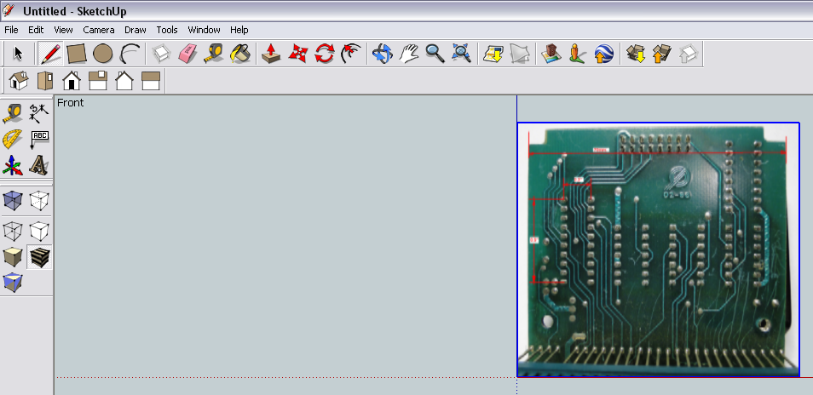Click the circuit board image in viewport

[659, 249]
